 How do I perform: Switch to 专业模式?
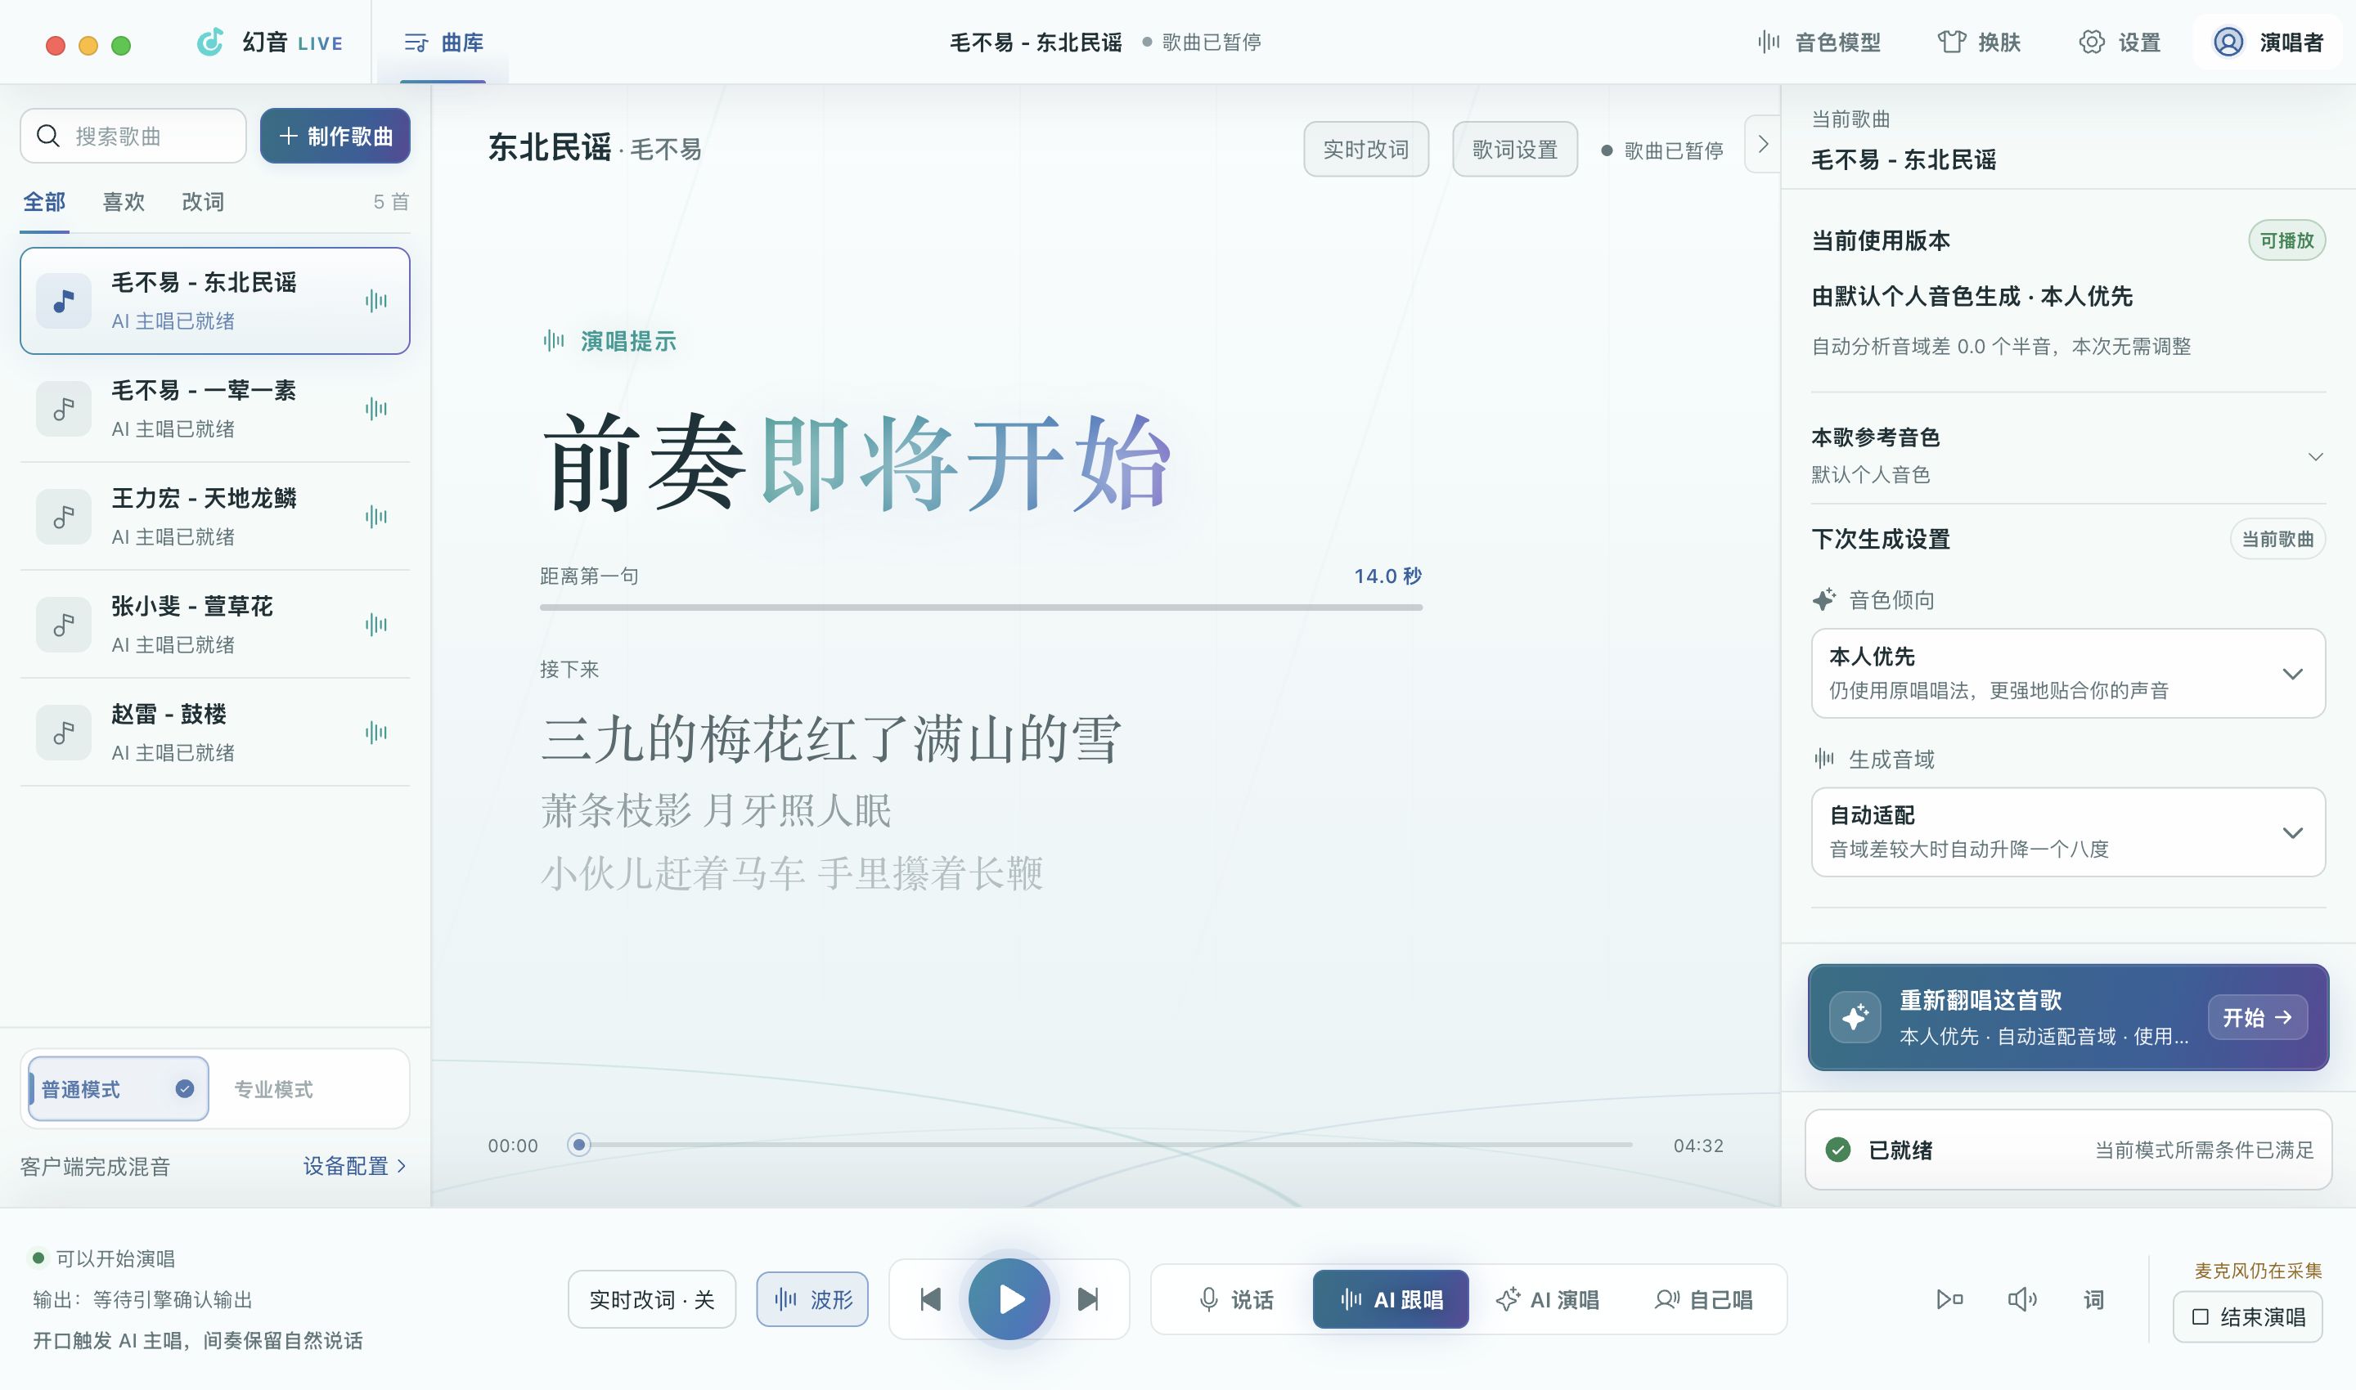(x=274, y=1089)
